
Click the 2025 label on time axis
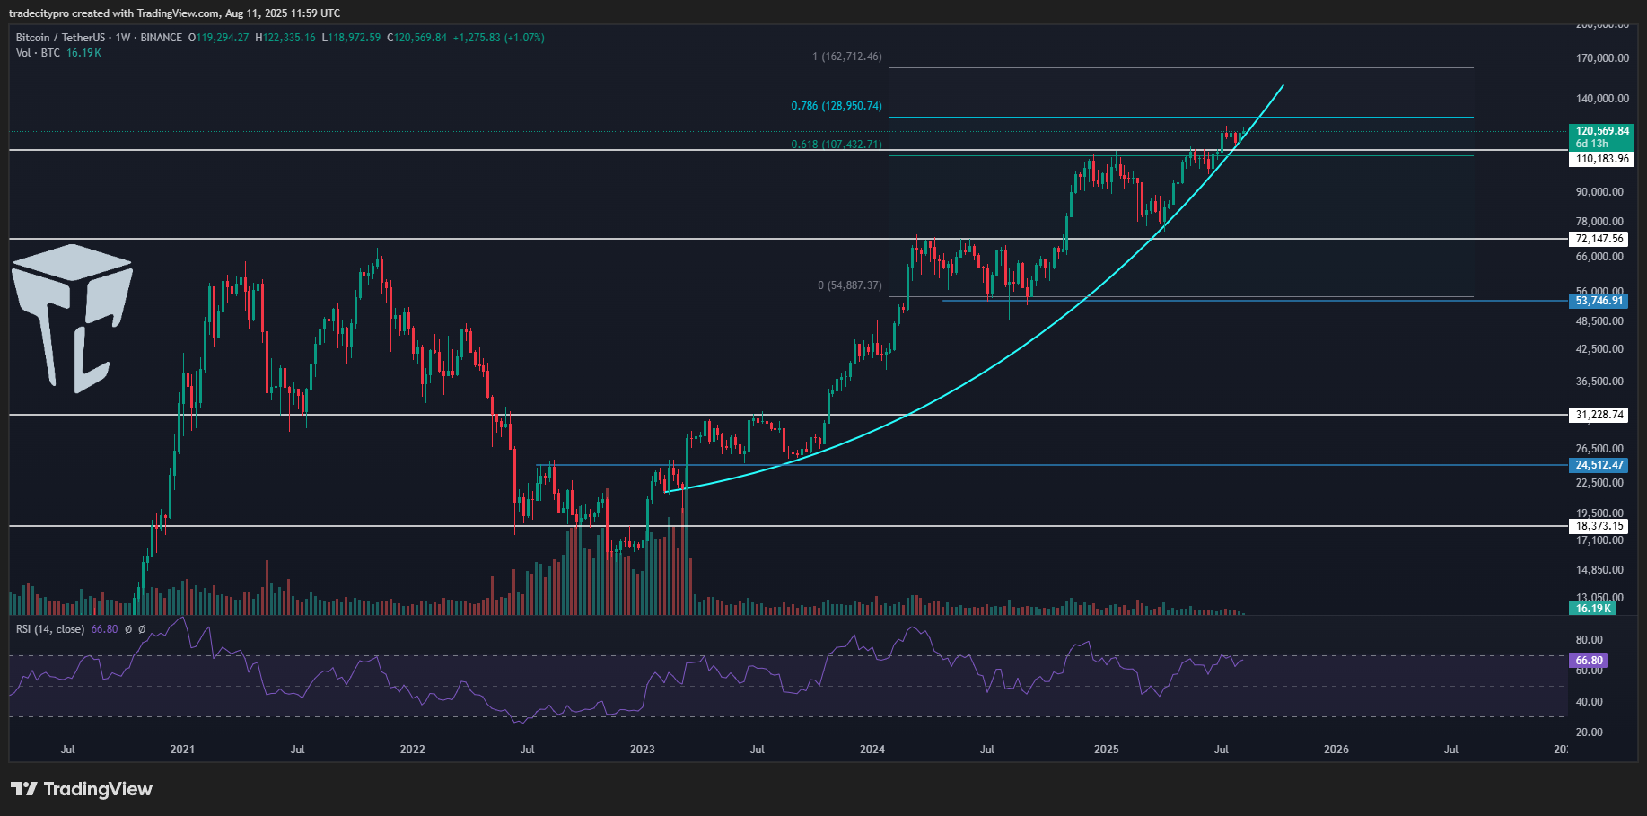1106,750
